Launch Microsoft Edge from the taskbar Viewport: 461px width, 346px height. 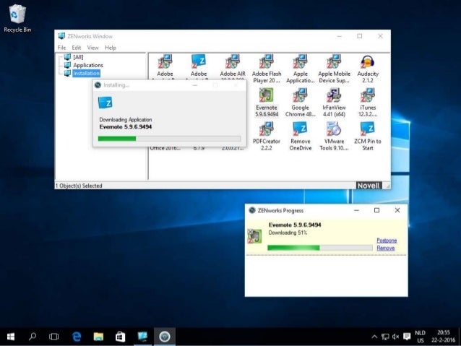click(77, 337)
